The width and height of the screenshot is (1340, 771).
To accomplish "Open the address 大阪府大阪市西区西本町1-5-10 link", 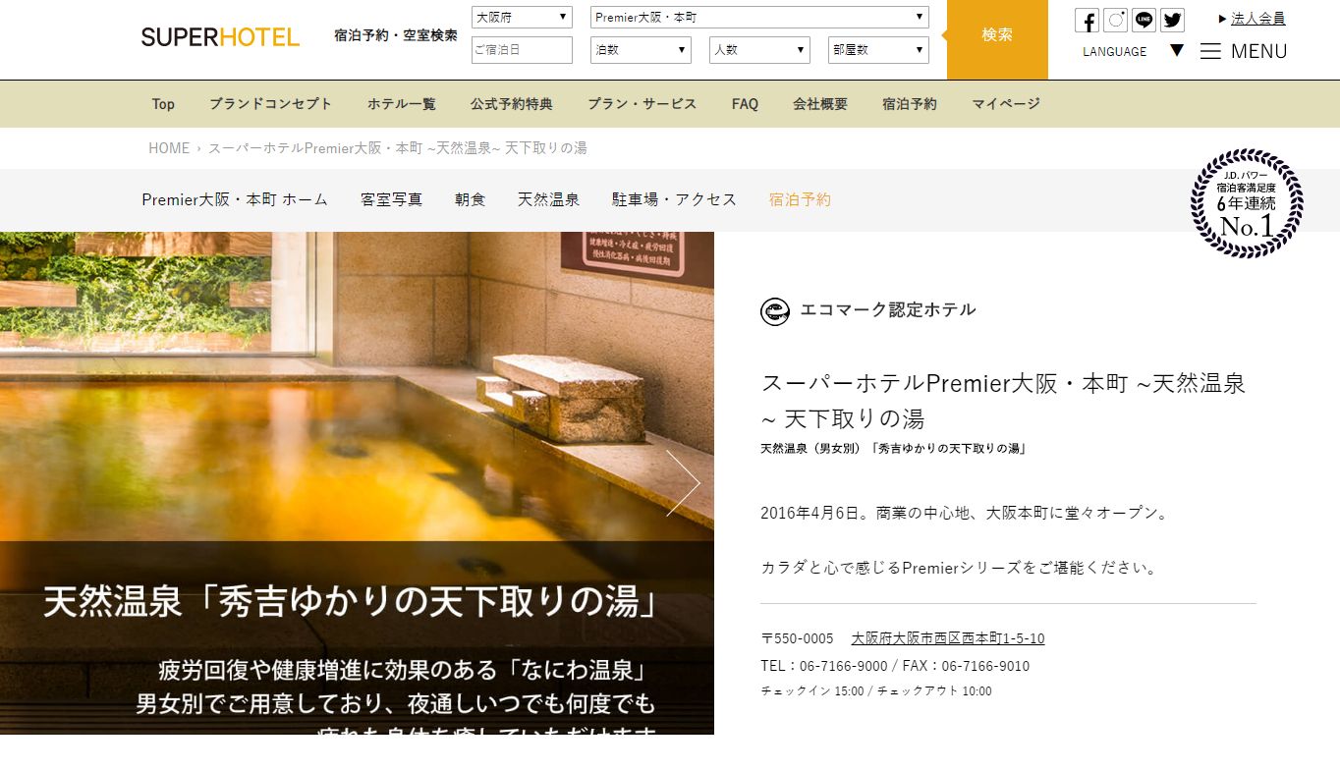I will tap(948, 638).
